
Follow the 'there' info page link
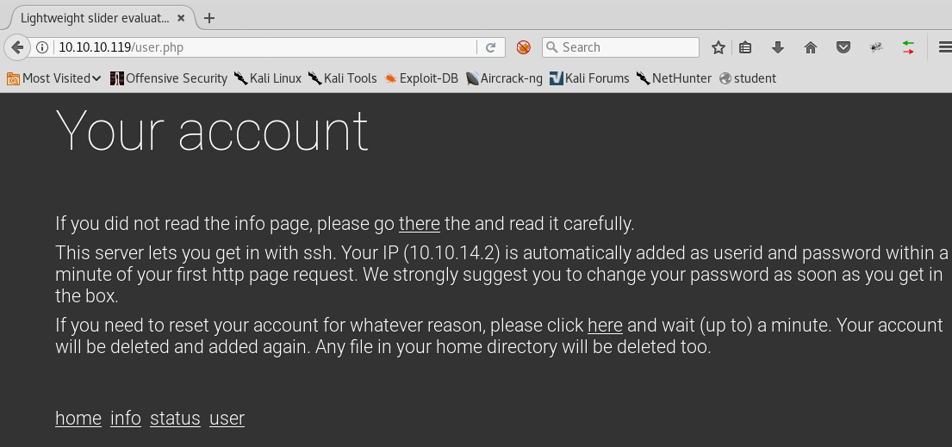tap(419, 224)
